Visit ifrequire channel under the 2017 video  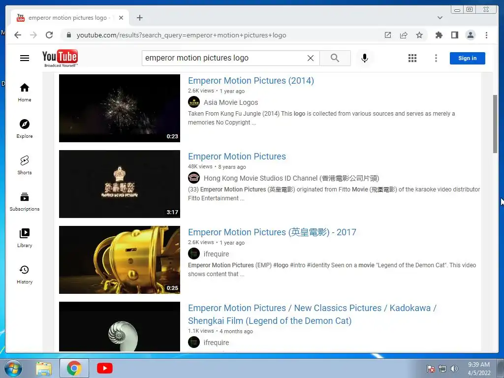[217, 254]
